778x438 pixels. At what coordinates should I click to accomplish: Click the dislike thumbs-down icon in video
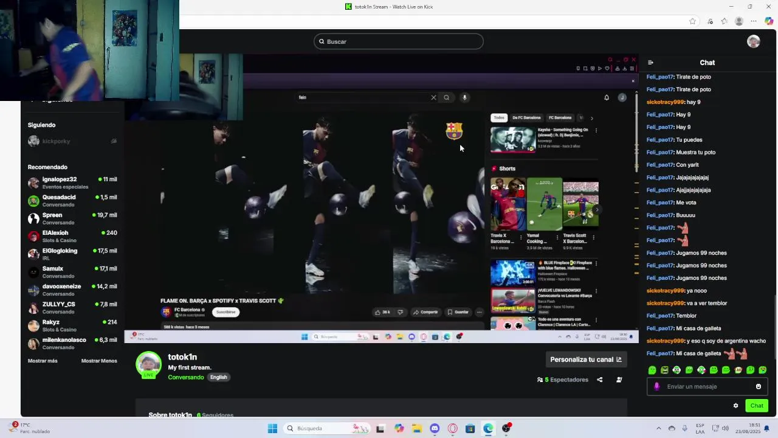coord(400,312)
